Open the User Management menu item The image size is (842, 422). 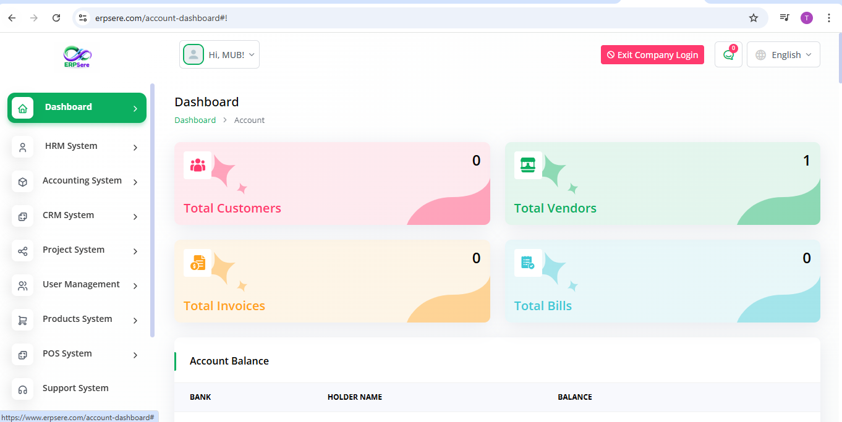point(81,284)
